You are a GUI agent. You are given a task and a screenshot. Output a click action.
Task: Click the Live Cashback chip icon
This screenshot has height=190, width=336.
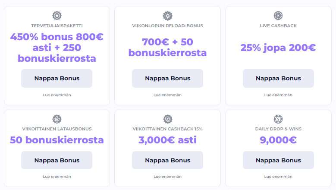tap(278, 16)
